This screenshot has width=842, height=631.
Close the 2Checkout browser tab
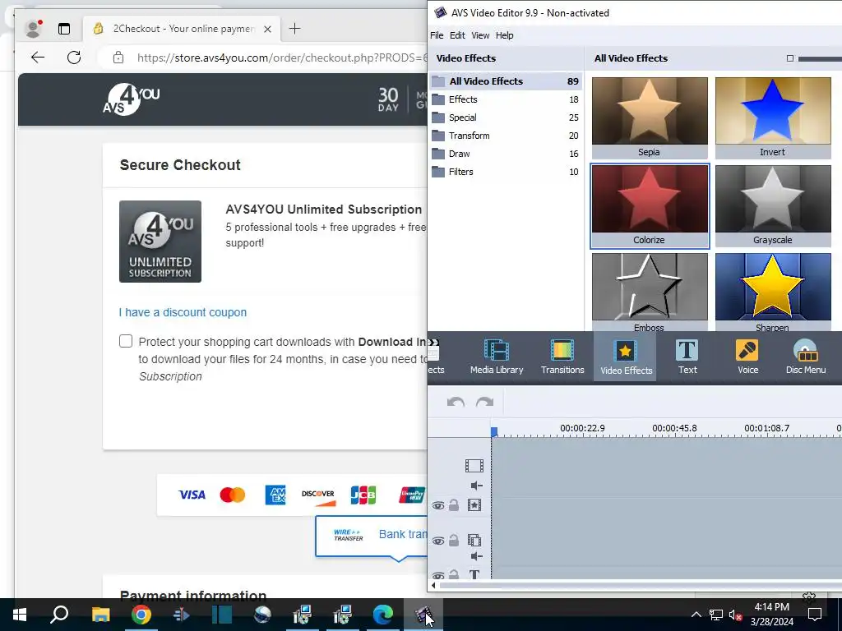267,29
